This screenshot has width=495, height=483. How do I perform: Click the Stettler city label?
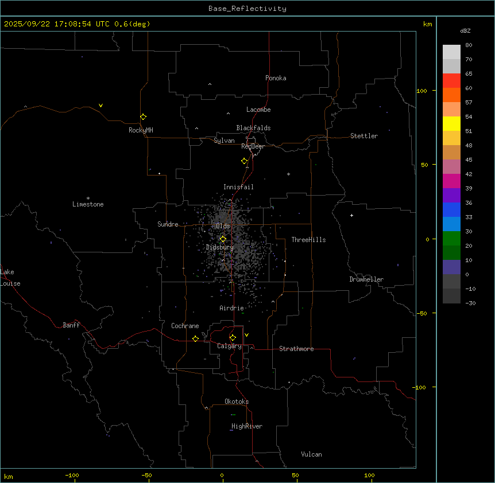tap(364, 136)
